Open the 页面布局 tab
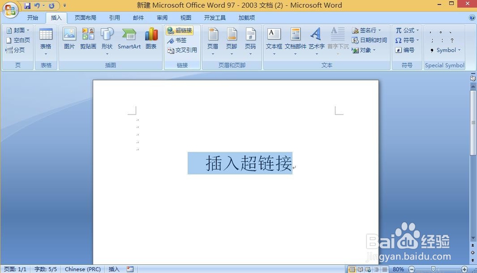This screenshot has width=477, height=273. click(85, 18)
